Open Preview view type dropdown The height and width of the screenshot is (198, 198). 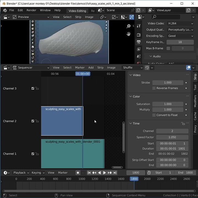coord(31,17)
